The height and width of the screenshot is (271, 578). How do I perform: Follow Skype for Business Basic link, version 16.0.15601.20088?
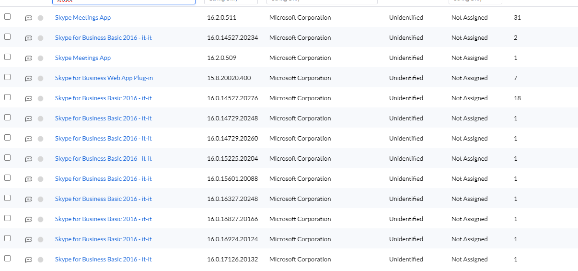click(x=104, y=179)
